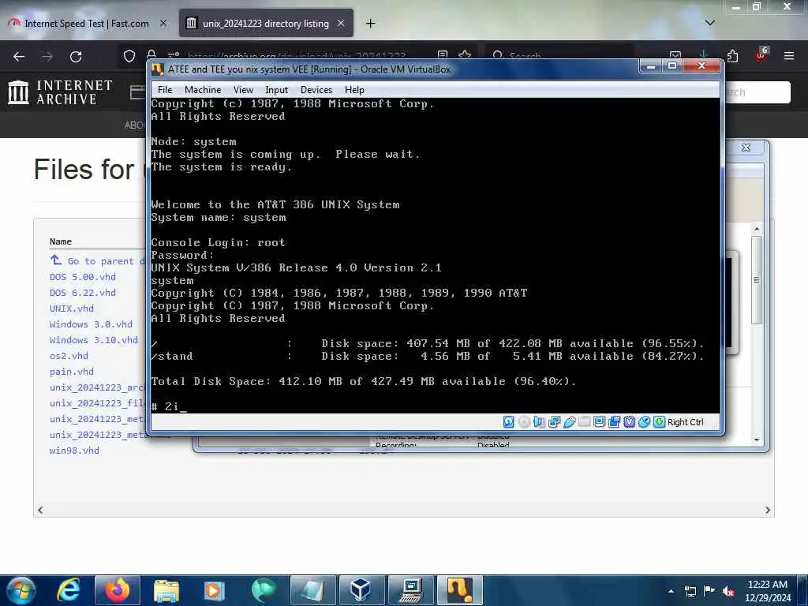
Task: Select the unix_20241223 directory listing tab
Action: point(265,23)
